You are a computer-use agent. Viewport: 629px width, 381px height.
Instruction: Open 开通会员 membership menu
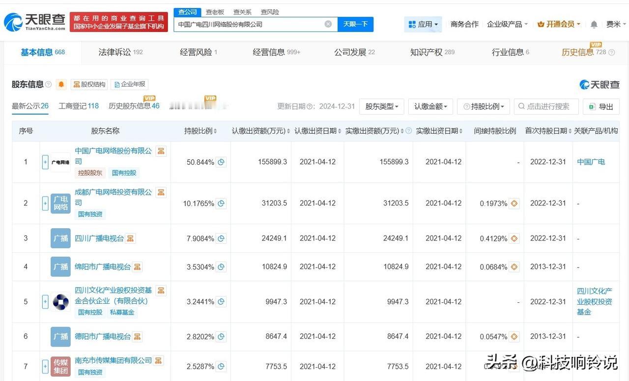pos(559,24)
